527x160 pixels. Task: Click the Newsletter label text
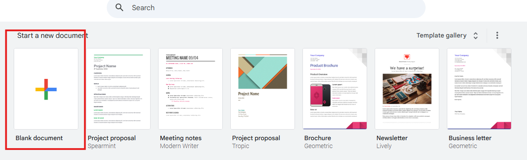click(x=392, y=138)
